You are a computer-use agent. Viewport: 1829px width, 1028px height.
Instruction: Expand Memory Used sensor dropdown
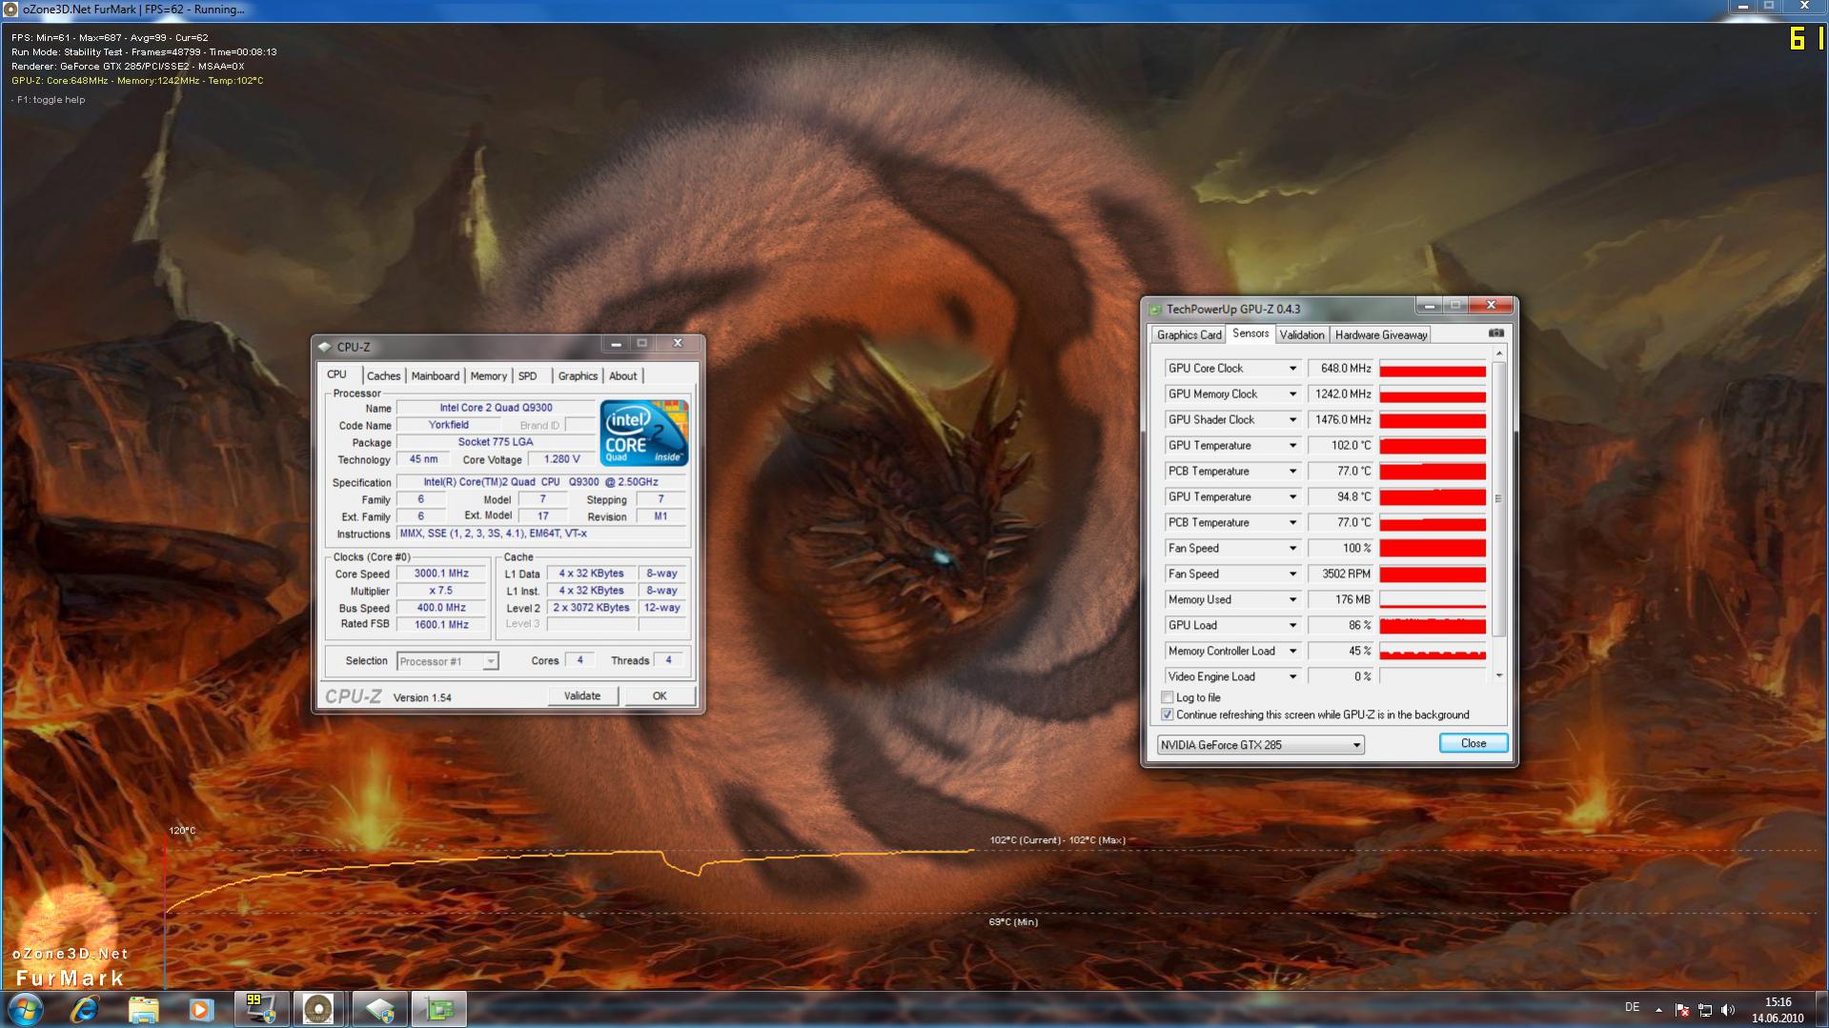tap(1292, 600)
